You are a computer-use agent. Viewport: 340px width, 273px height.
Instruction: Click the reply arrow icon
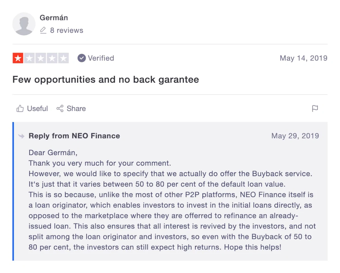click(21, 136)
